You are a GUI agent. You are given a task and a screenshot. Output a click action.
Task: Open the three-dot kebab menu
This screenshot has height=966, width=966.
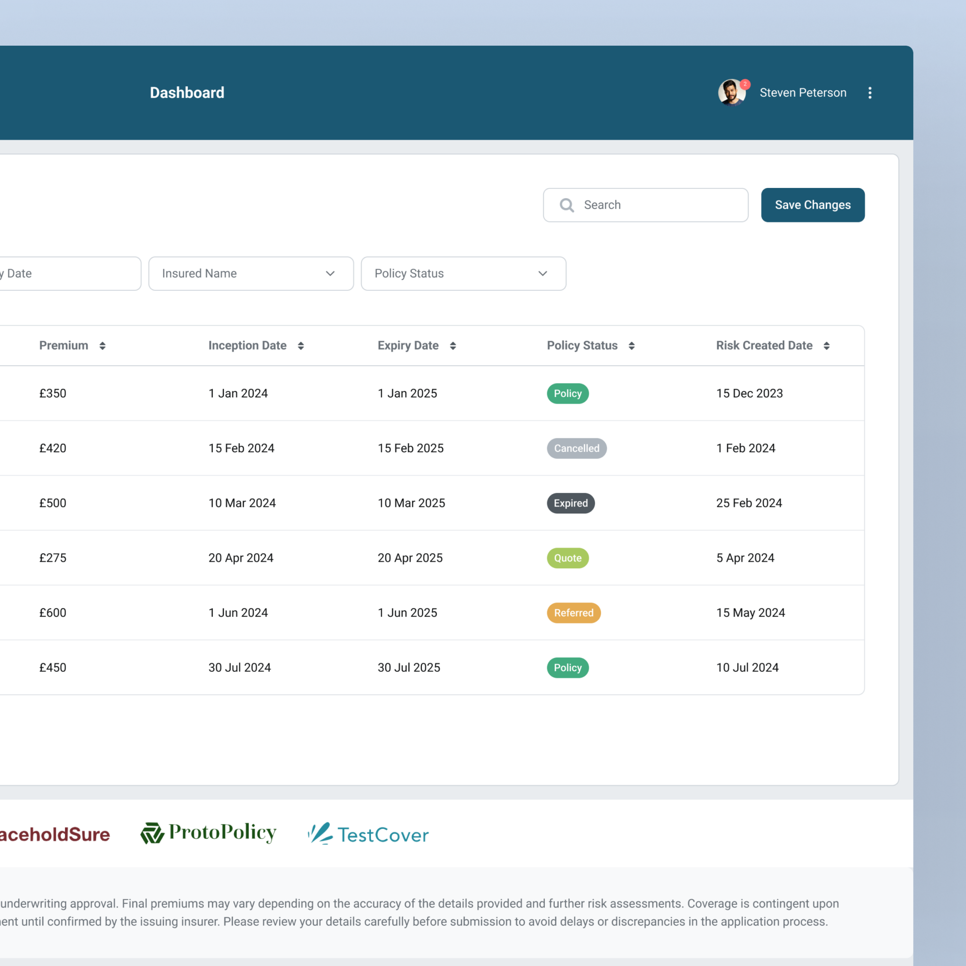point(869,92)
